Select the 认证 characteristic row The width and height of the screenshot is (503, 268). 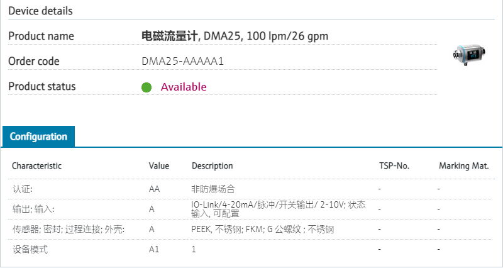[23, 188]
